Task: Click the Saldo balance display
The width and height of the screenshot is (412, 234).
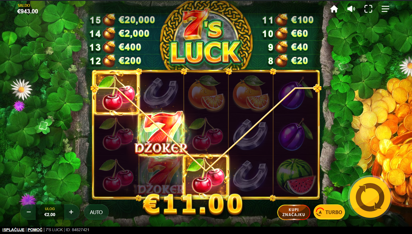Action: click(x=27, y=9)
